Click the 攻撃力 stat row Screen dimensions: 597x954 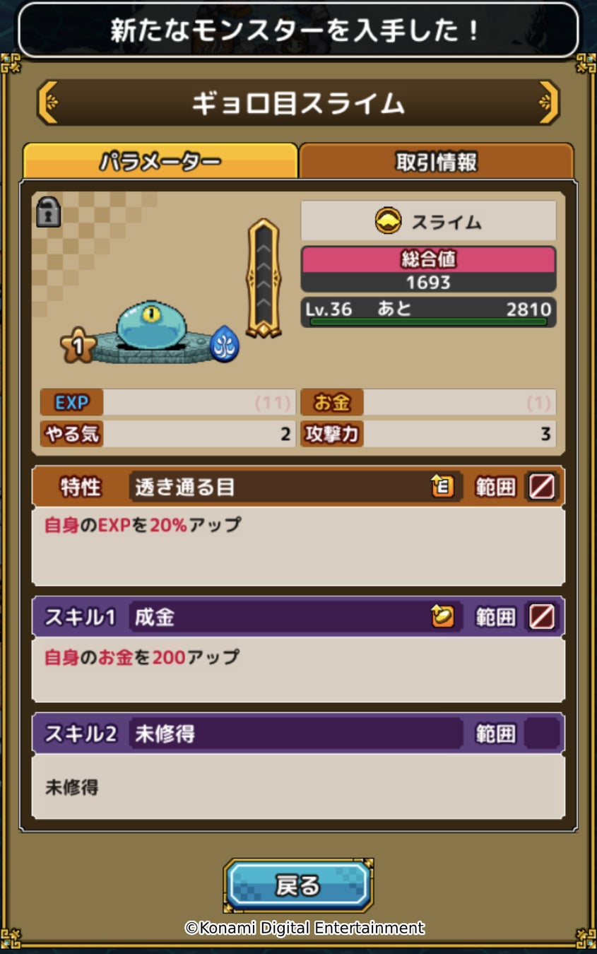click(429, 433)
